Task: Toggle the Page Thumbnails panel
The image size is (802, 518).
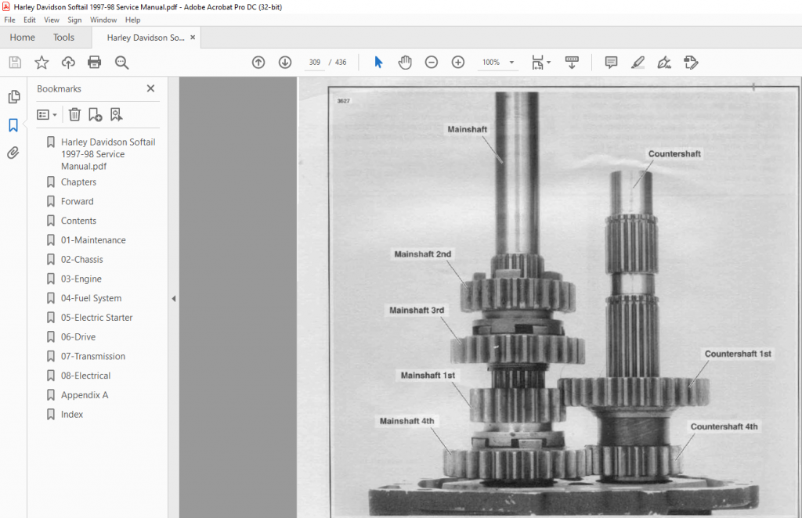Action: point(14,96)
